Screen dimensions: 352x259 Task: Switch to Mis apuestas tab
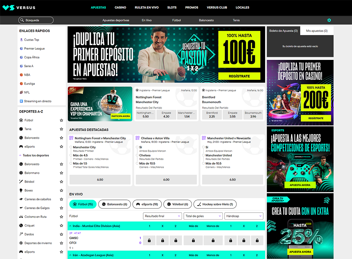tap(317, 31)
